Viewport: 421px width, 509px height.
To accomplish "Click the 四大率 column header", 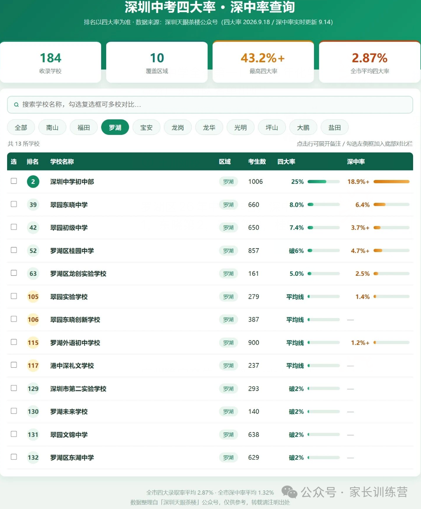I will coord(286,161).
